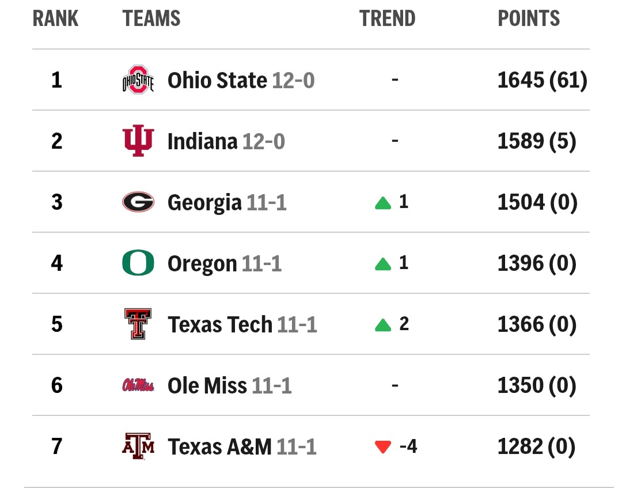Click the Ole Miss script logo
Image resolution: width=622 pixels, height=488 pixels.
(138, 385)
